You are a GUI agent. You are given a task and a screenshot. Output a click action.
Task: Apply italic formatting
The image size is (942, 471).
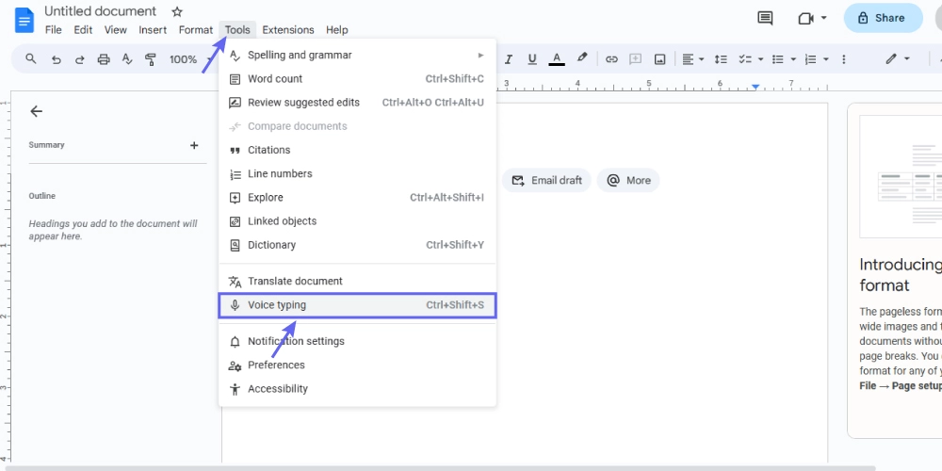coord(509,58)
